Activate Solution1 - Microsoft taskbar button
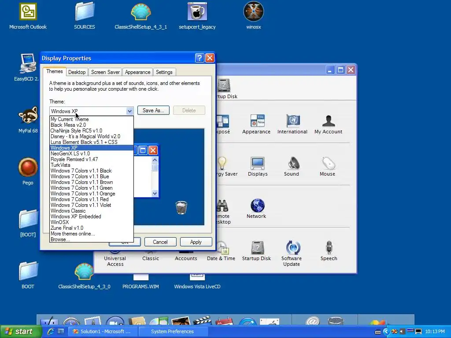 click(x=102, y=331)
